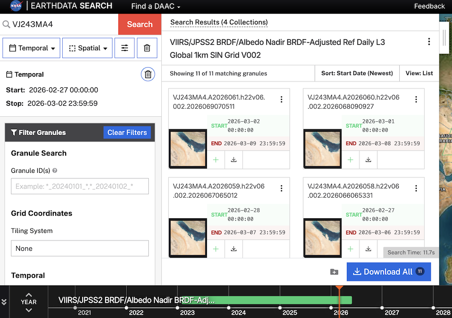Open Sort: Start Date (Newest) menu

pyautogui.click(x=357, y=73)
